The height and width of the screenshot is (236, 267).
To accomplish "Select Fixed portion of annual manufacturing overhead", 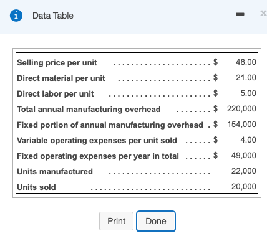I will (x=110, y=125).
